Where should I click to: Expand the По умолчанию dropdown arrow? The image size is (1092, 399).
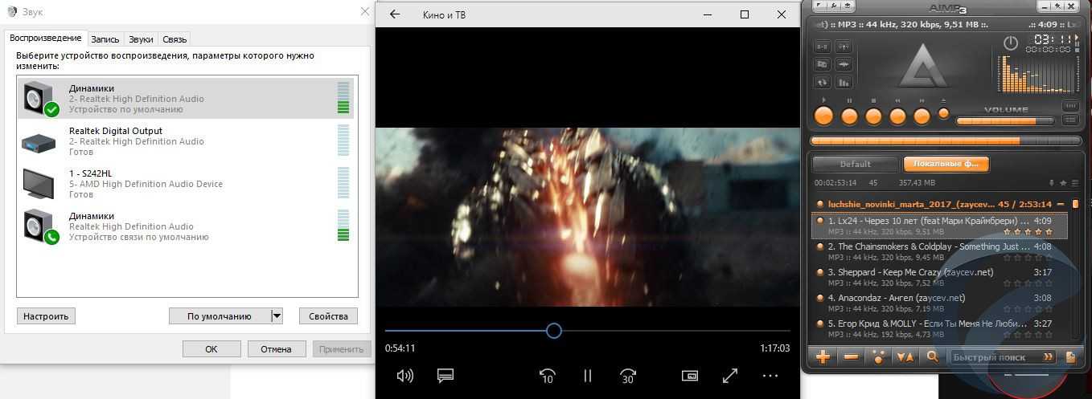tap(277, 316)
